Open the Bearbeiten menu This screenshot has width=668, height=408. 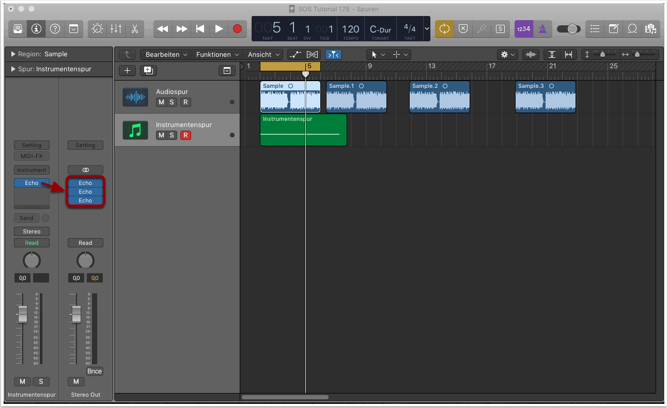165,54
